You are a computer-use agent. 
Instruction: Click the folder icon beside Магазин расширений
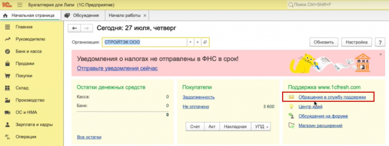(291, 126)
